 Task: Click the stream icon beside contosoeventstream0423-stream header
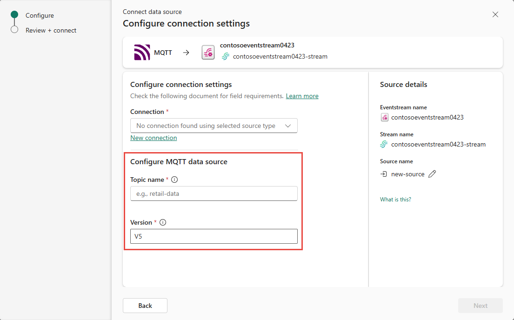point(226,57)
